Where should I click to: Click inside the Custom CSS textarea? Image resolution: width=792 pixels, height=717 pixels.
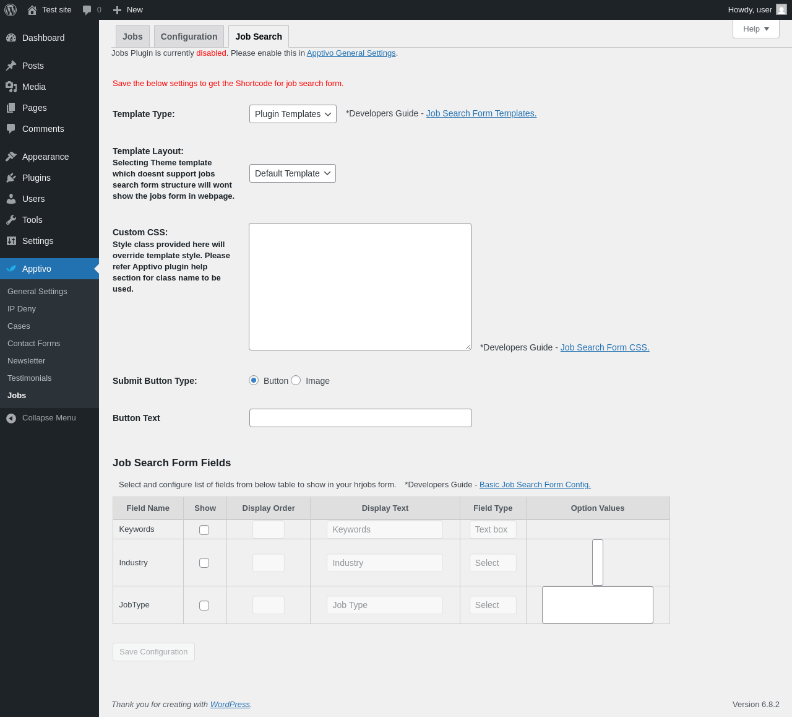coord(360,287)
